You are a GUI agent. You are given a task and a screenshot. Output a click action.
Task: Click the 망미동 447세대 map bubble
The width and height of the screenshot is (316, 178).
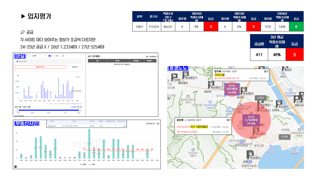pyautogui.click(x=232, y=89)
